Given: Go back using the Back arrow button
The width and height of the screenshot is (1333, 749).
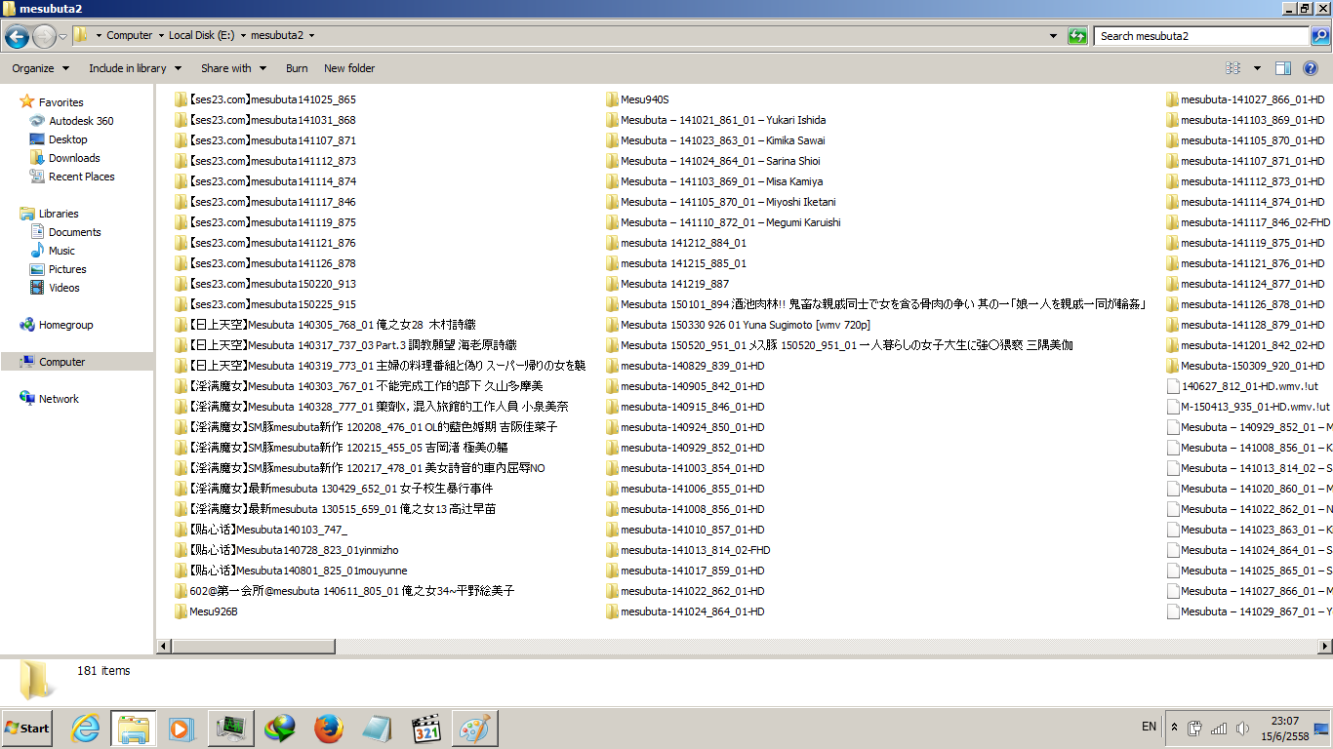Looking at the screenshot, I should tap(17, 37).
